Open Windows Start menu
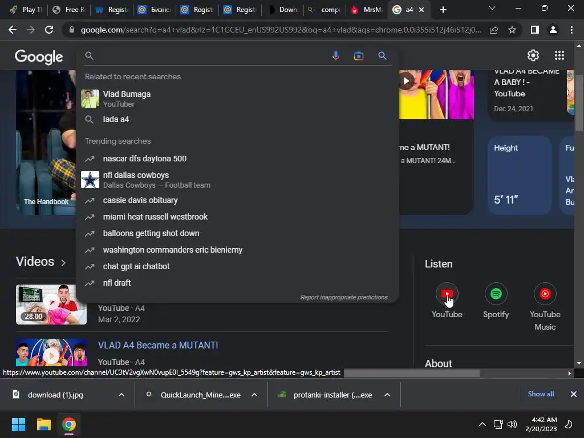Viewport: 584px width, 438px height. 18,424
